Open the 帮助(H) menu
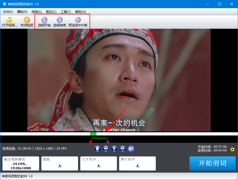This screenshot has height=180, width=238. 80,12
